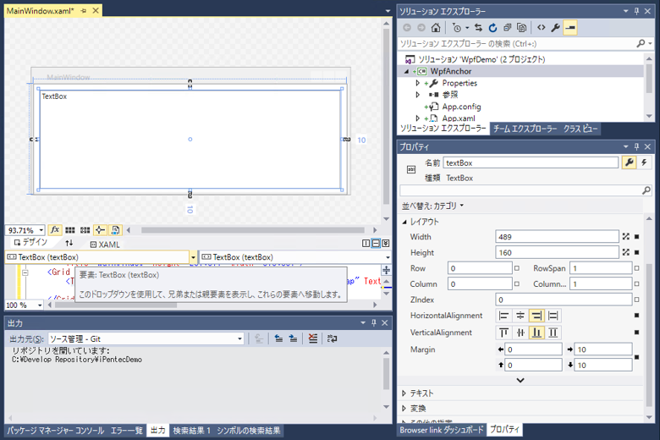Switch to the エラー一覧 tab
This screenshot has width=660, height=440.
[x=127, y=431]
